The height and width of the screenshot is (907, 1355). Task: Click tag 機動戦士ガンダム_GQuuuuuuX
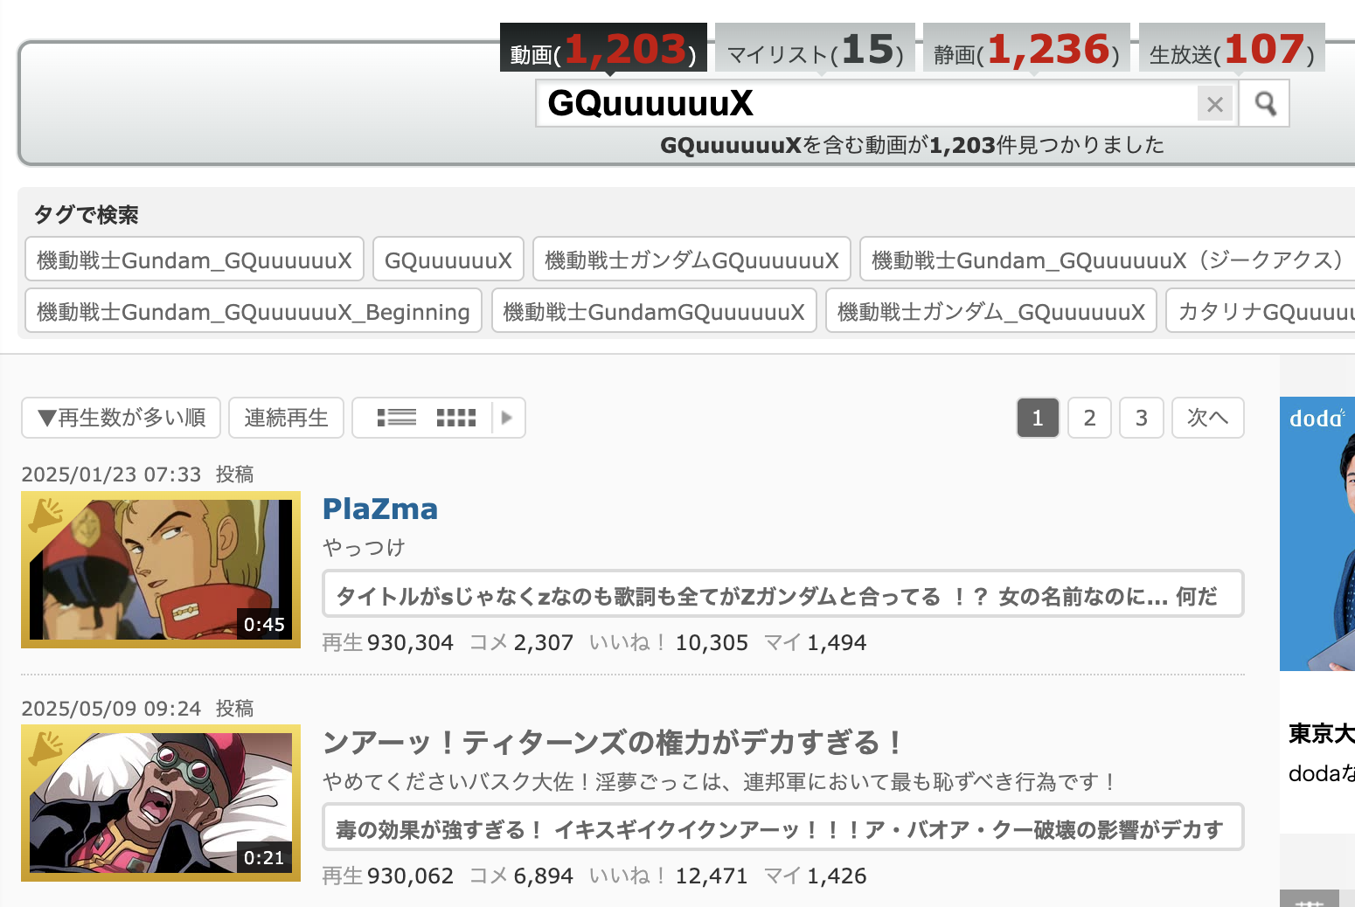point(991,311)
